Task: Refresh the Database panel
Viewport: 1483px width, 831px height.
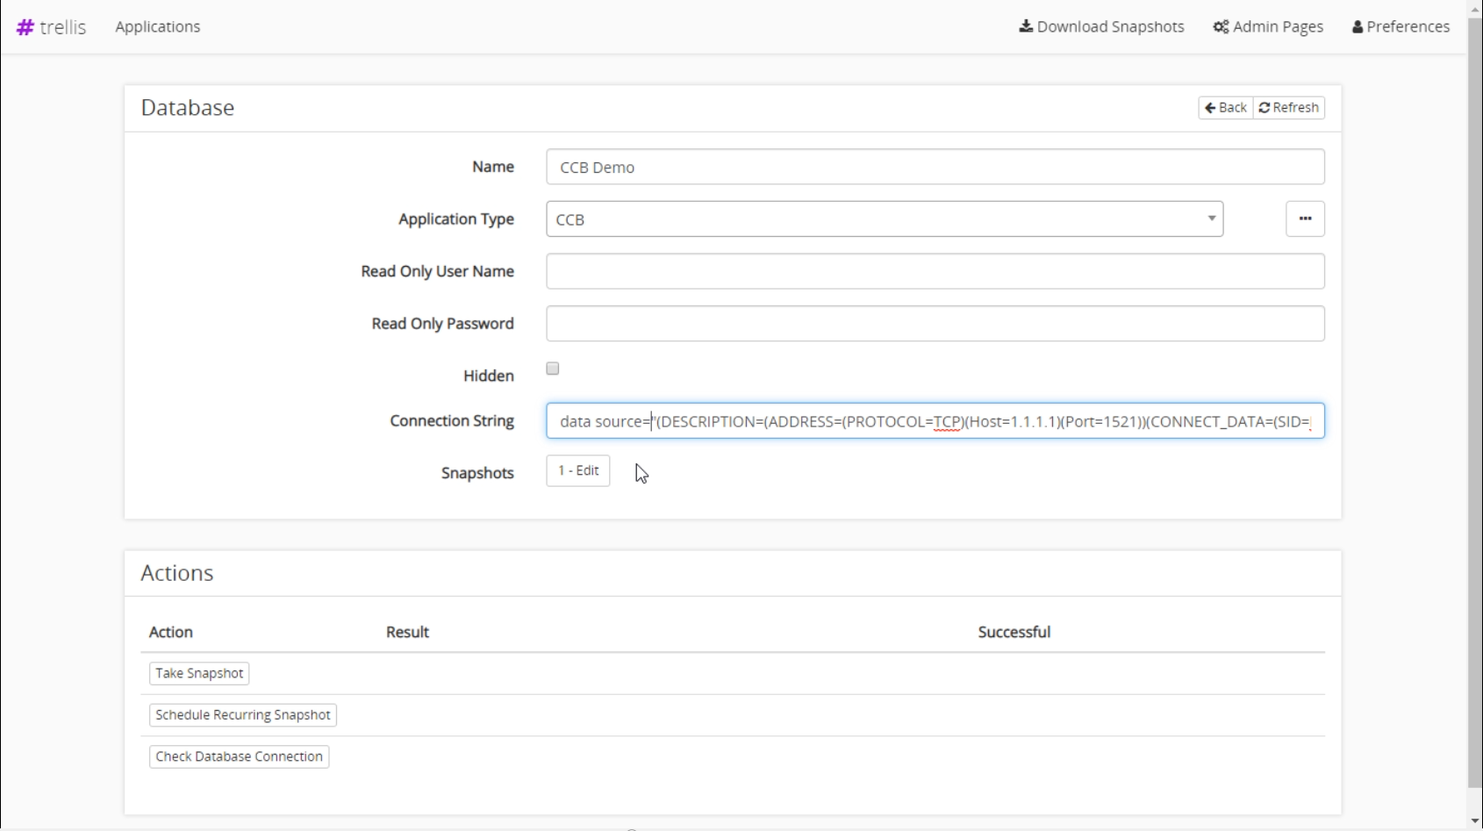Action: [x=1289, y=107]
